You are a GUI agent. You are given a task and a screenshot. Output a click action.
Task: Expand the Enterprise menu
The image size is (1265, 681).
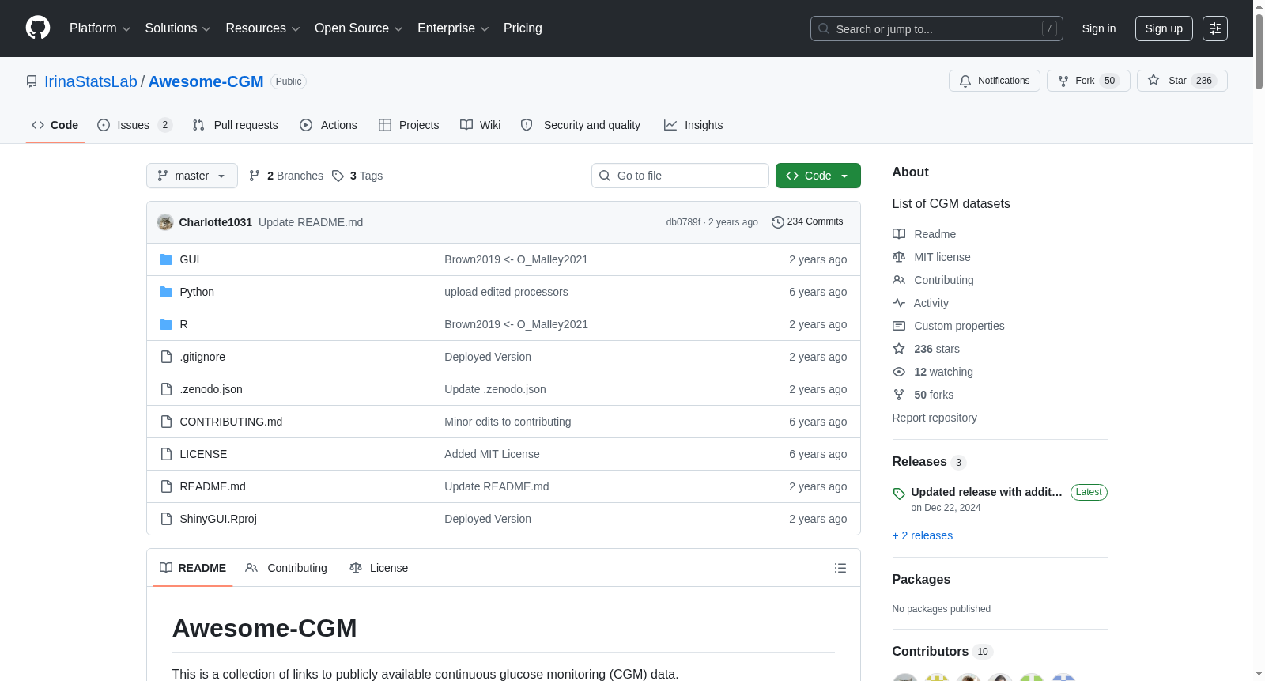pos(453,28)
